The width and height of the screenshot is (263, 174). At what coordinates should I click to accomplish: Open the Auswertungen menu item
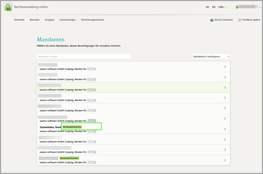tap(68, 20)
